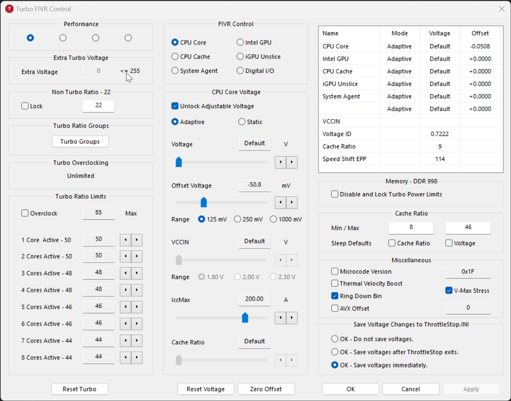Enable the AVX Offset checkbox
This screenshot has width=511, height=401.
coord(335,309)
